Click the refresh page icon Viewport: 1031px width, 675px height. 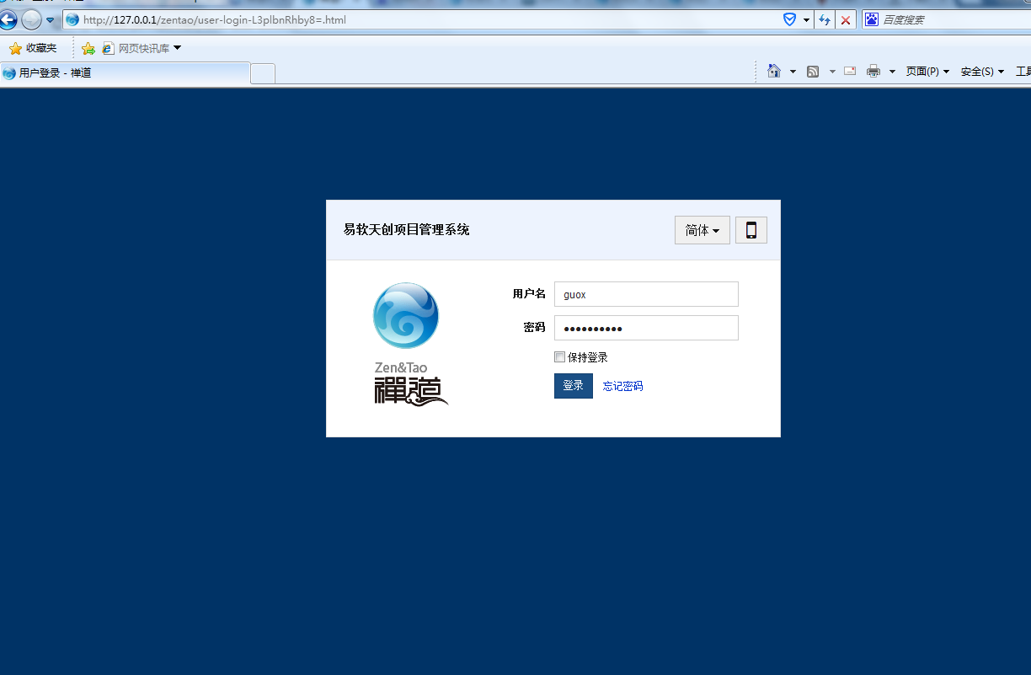(825, 19)
